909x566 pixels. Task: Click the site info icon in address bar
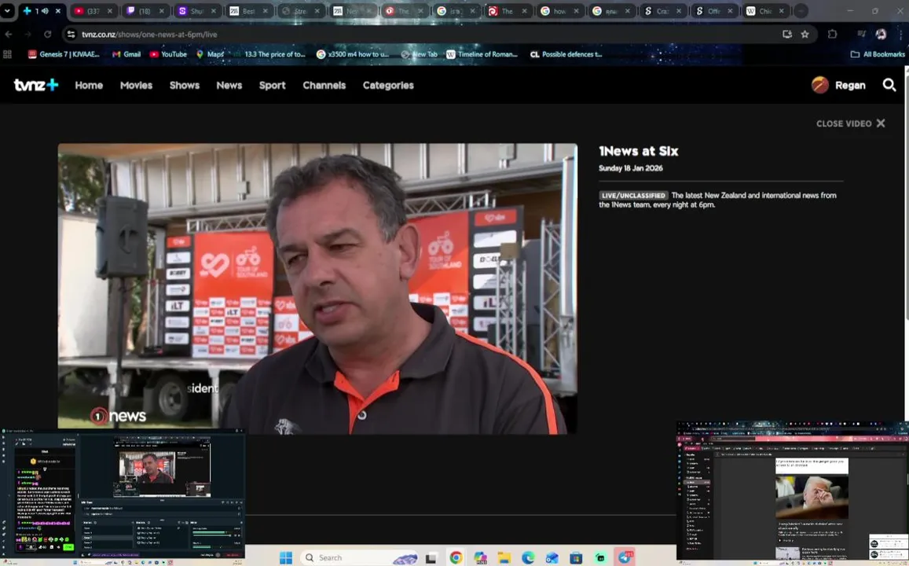point(71,35)
